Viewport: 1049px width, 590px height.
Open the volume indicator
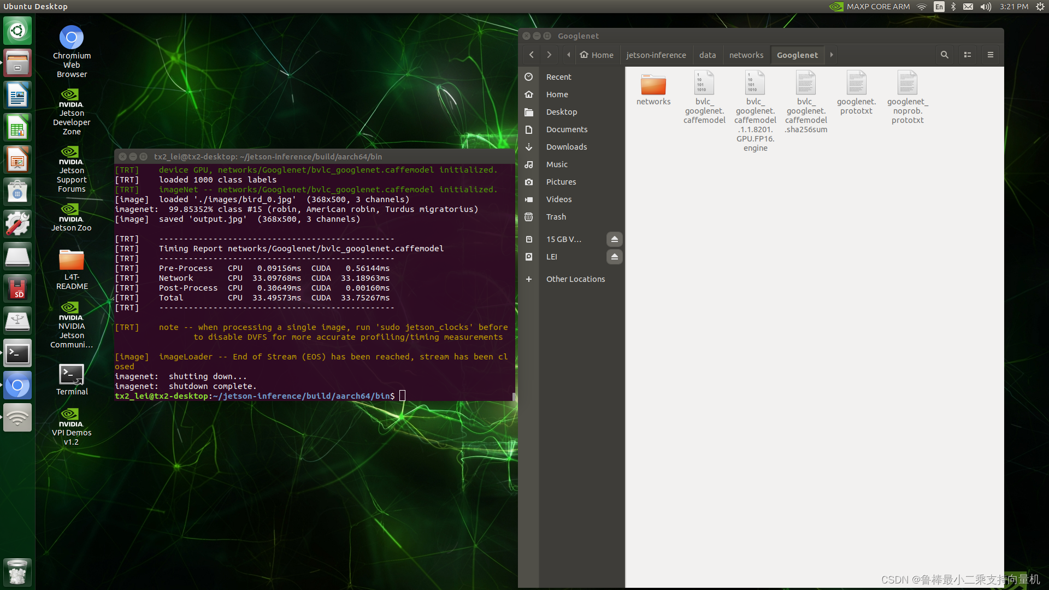pos(986,7)
